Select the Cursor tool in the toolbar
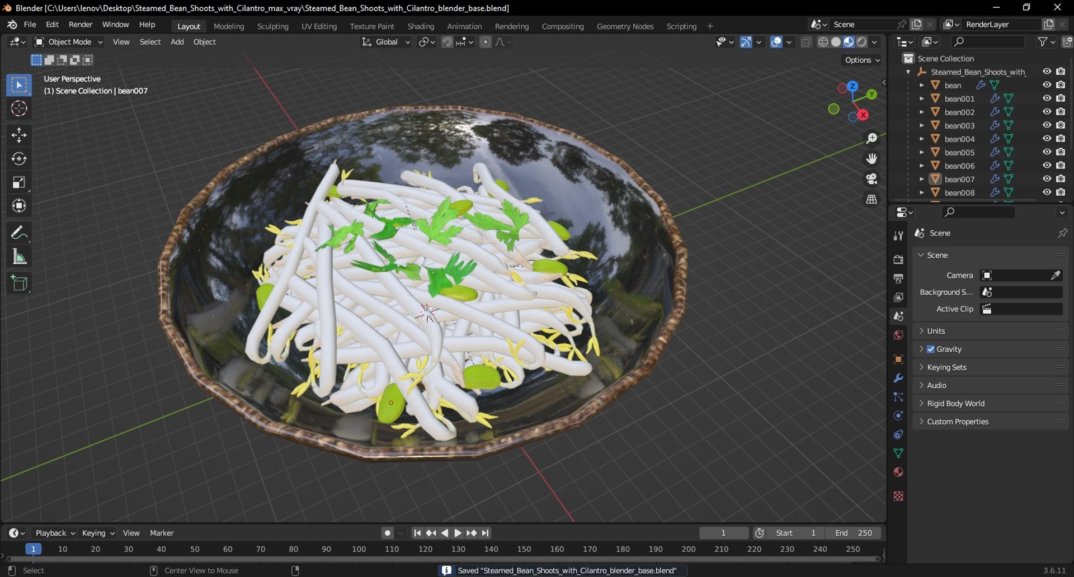 point(19,108)
